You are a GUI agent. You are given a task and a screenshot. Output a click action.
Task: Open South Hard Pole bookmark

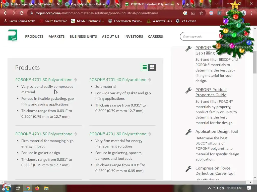53,21
